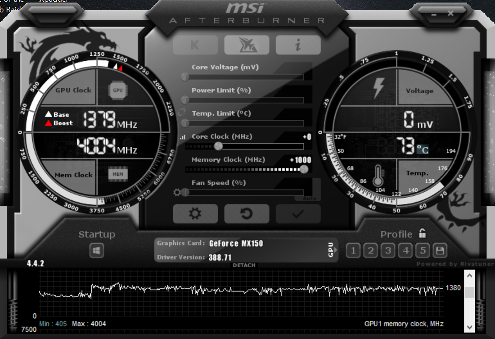495x339 pixels.
Task: Open Kombustor with the K button
Action: pyautogui.click(x=195, y=45)
